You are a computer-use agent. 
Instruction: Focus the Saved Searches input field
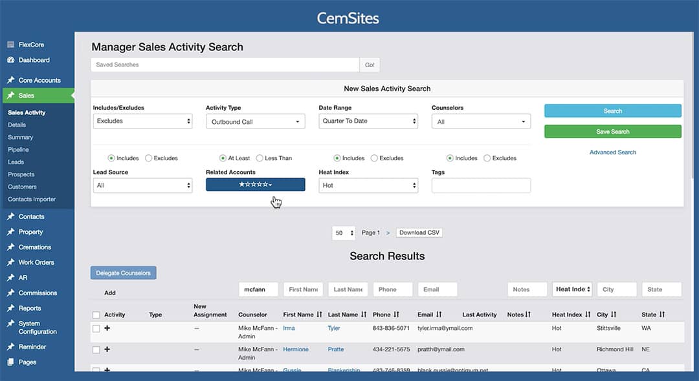225,65
